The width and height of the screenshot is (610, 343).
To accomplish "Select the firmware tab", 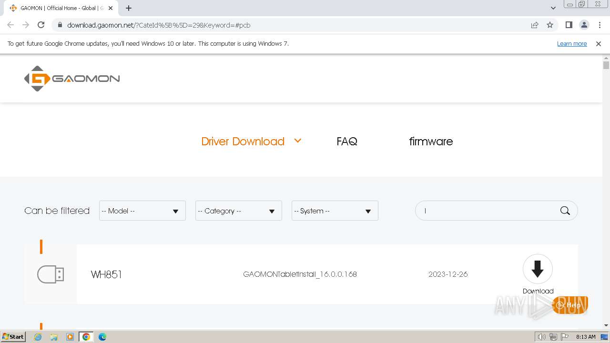I will click(431, 141).
